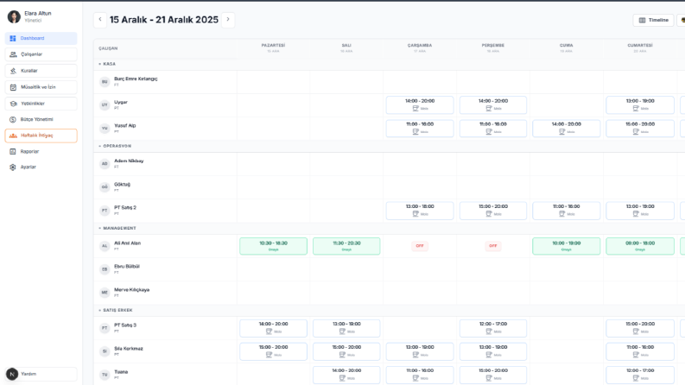Go to next week arrow
685x385 pixels.
click(227, 20)
